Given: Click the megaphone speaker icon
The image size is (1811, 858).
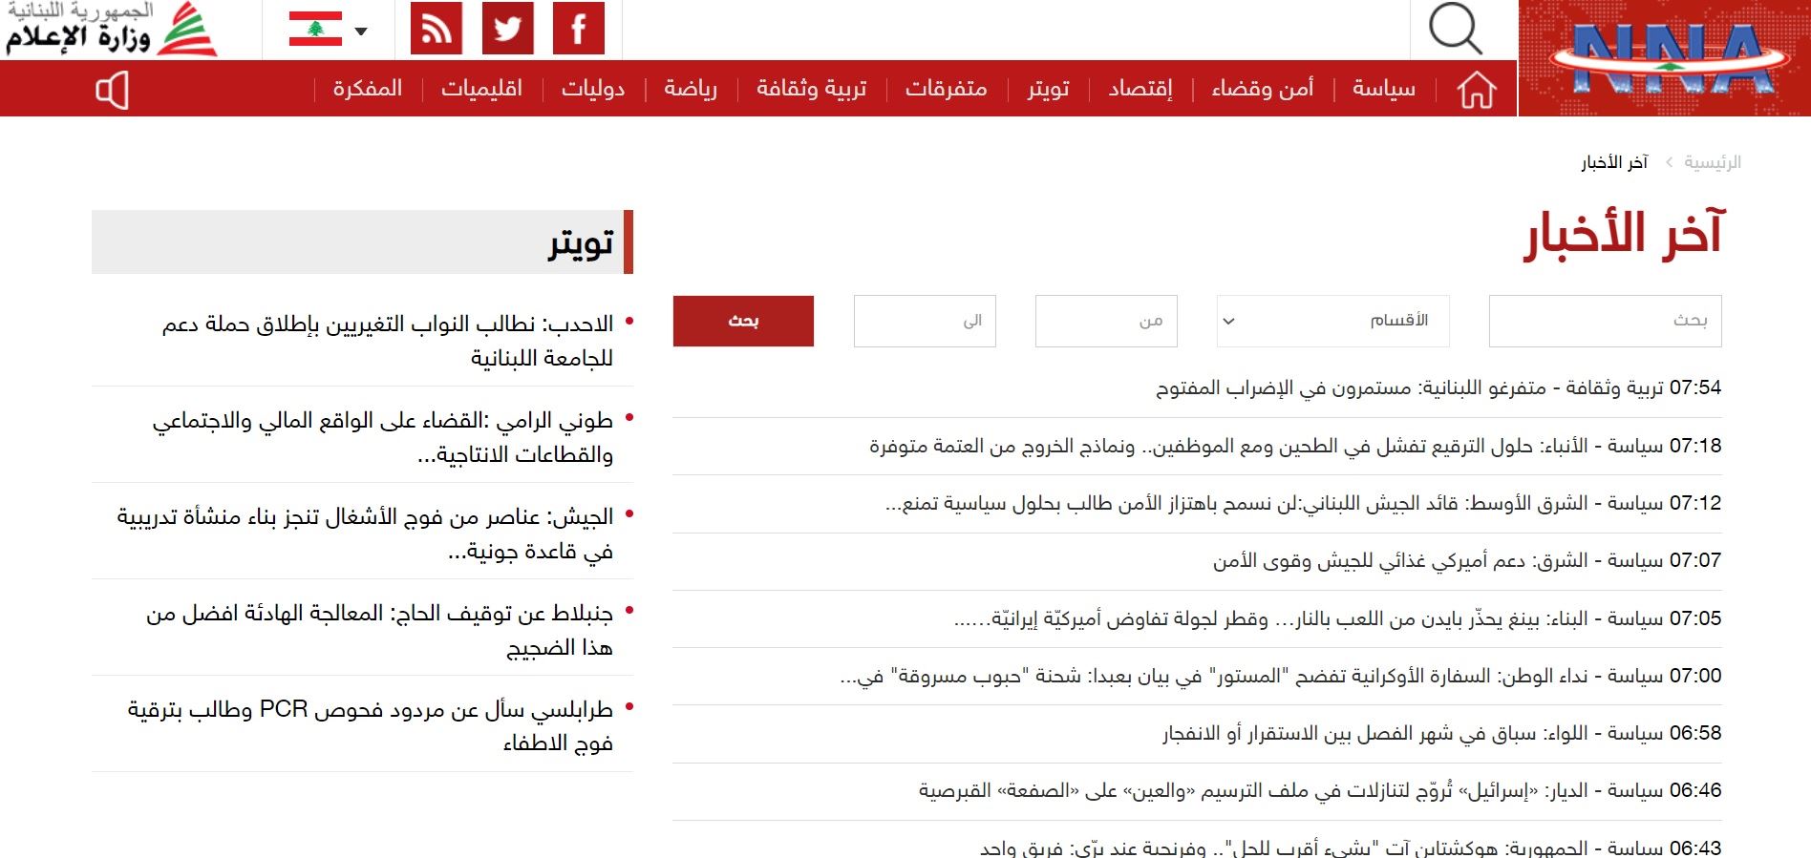Looking at the screenshot, I should (x=113, y=91).
